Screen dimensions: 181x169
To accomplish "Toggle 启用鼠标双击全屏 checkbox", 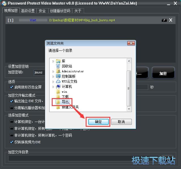I will tap(12, 87).
